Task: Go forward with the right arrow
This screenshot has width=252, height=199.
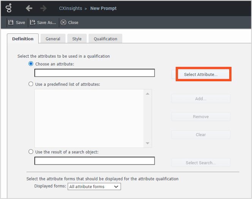Action: tap(44, 8)
